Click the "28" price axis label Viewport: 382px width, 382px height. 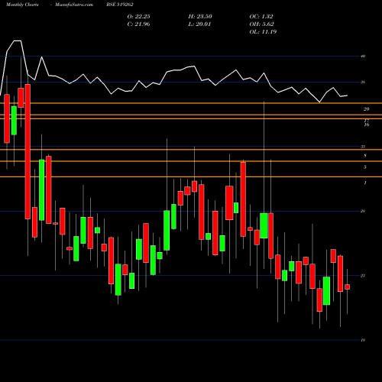(363, 211)
